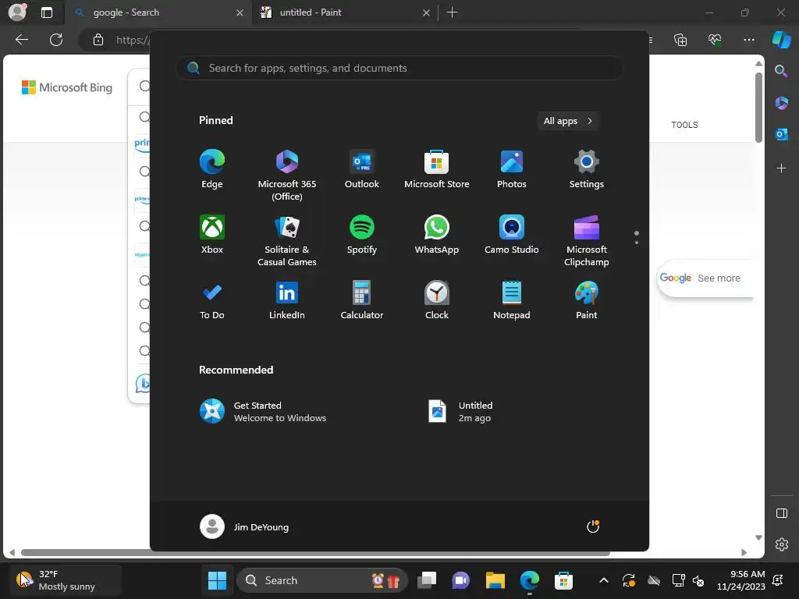
Task: Click the Google See more button
Action: [x=705, y=278]
